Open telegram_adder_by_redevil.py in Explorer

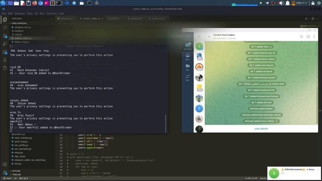[30, 160]
